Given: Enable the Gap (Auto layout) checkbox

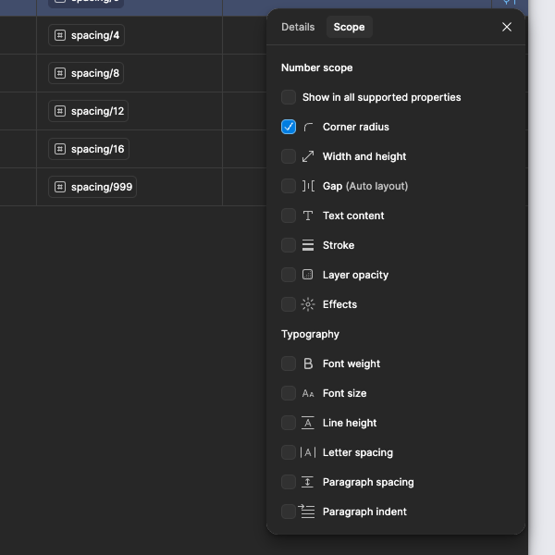Looking at the screenshot, I should (289, 186).
